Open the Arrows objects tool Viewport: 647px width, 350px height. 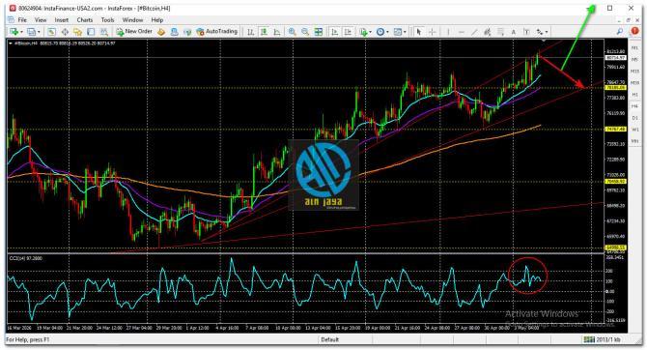pos(540,32)
